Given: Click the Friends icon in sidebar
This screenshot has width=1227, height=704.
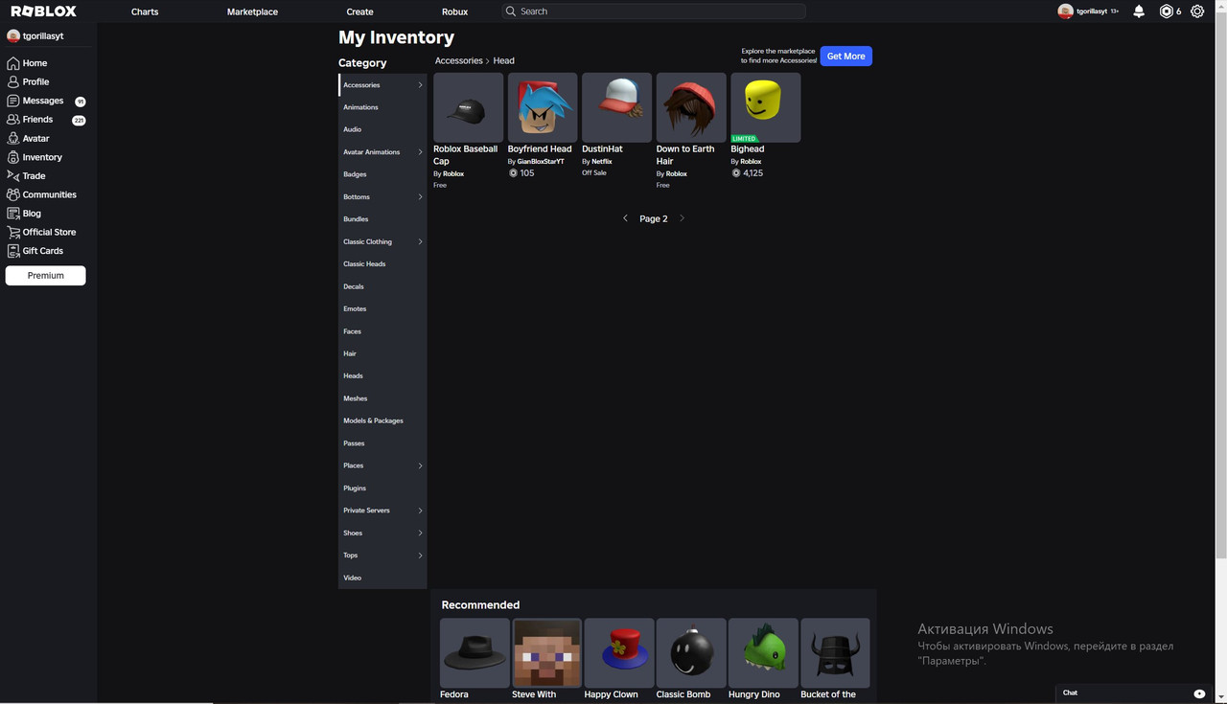Looking at the screenshot, I should pos(13,120).
